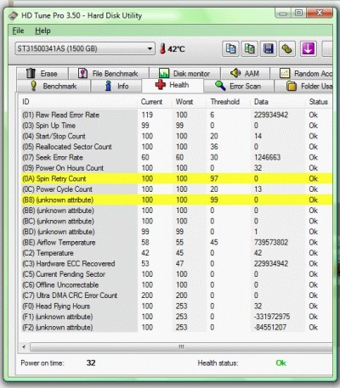
Task: Select the Spin Up Time row
Action: click(x=176, y=126)
